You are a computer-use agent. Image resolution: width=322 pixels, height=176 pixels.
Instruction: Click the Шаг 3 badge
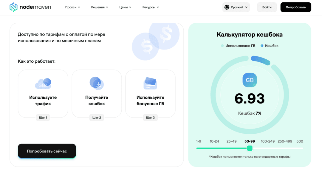(x=150, y=118)
